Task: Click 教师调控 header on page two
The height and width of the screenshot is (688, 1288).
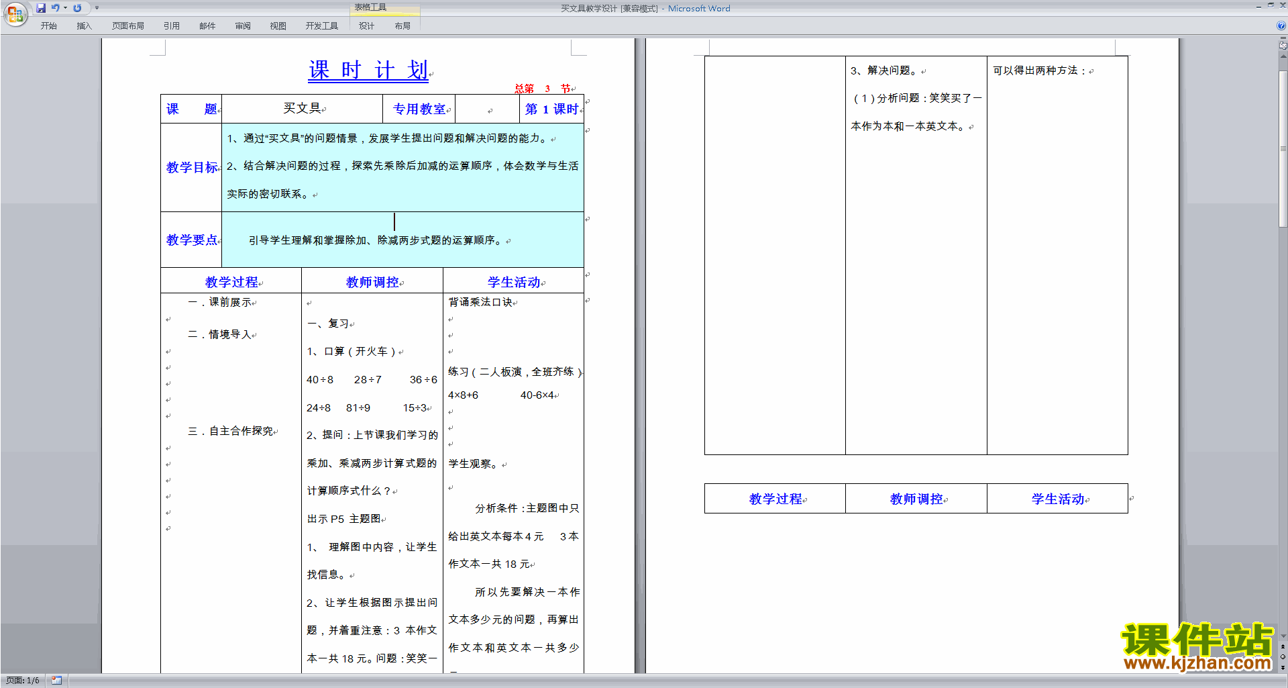Action: [916, 499]
